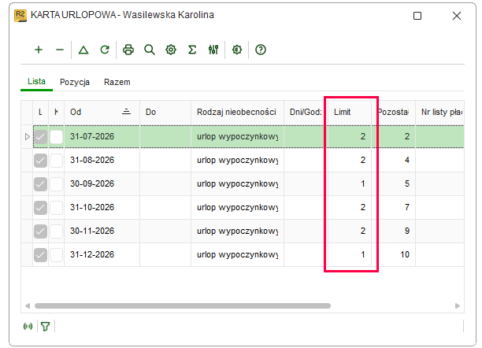Click the funnel filter icon in status bar
This screenshot has height=348, width=482.
point(46,326)
